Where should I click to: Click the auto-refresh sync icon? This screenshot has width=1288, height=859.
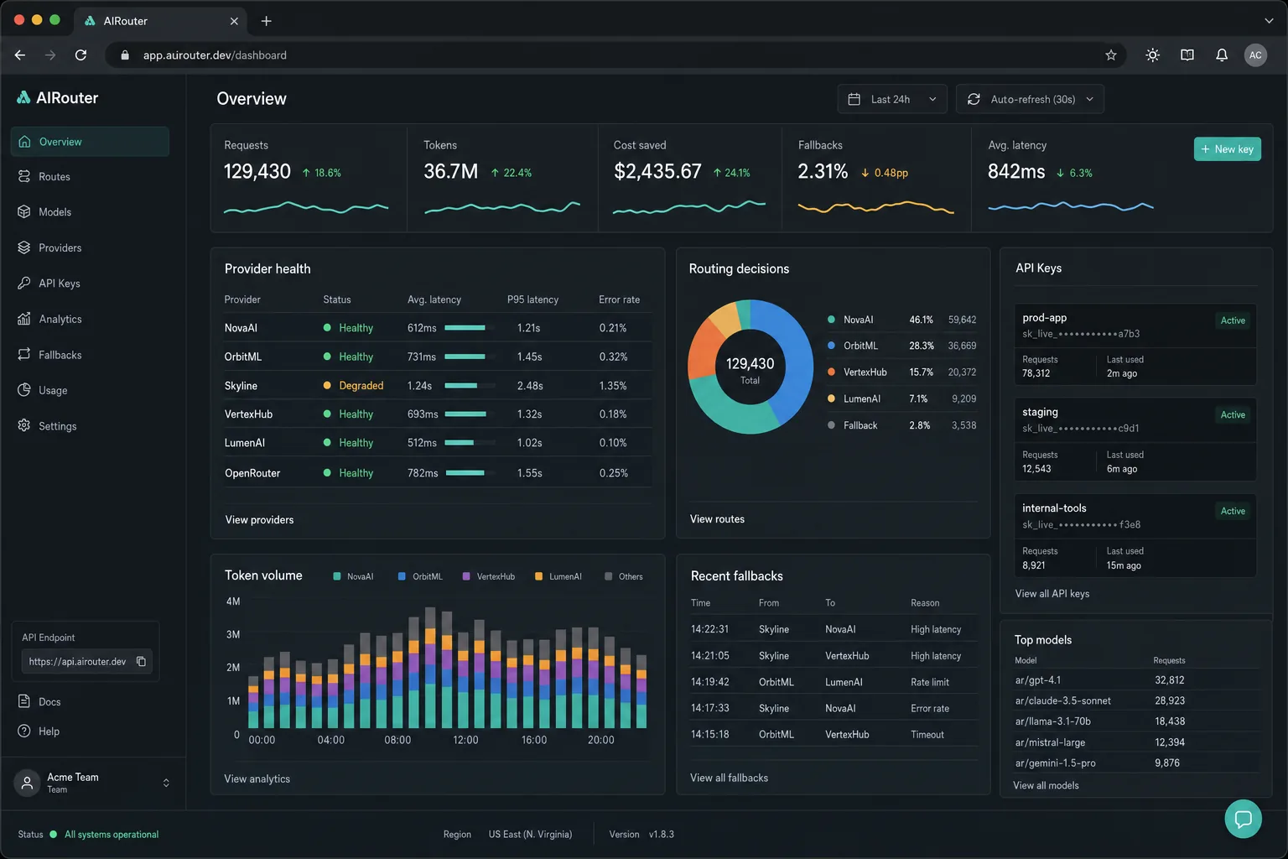coord(974,99)
